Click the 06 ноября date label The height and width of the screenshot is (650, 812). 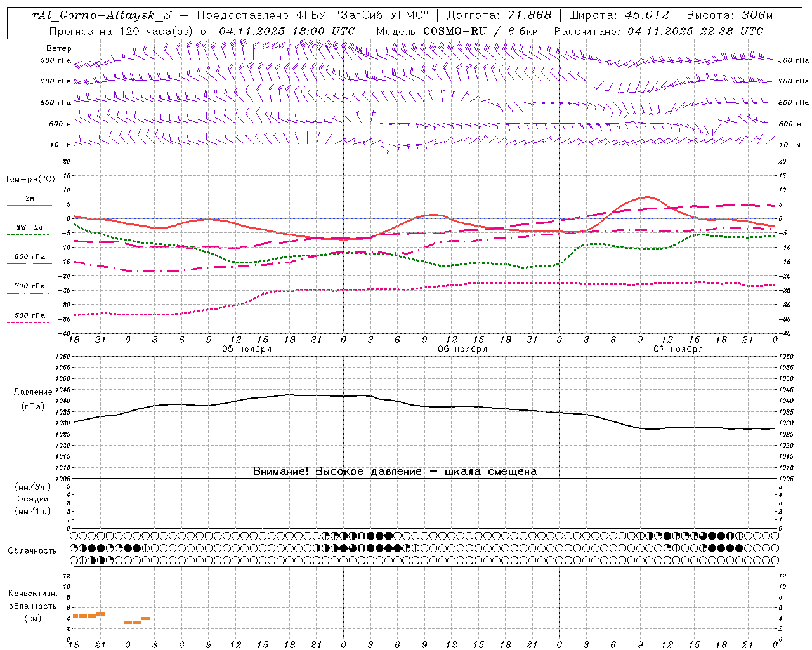coord(462,349)
